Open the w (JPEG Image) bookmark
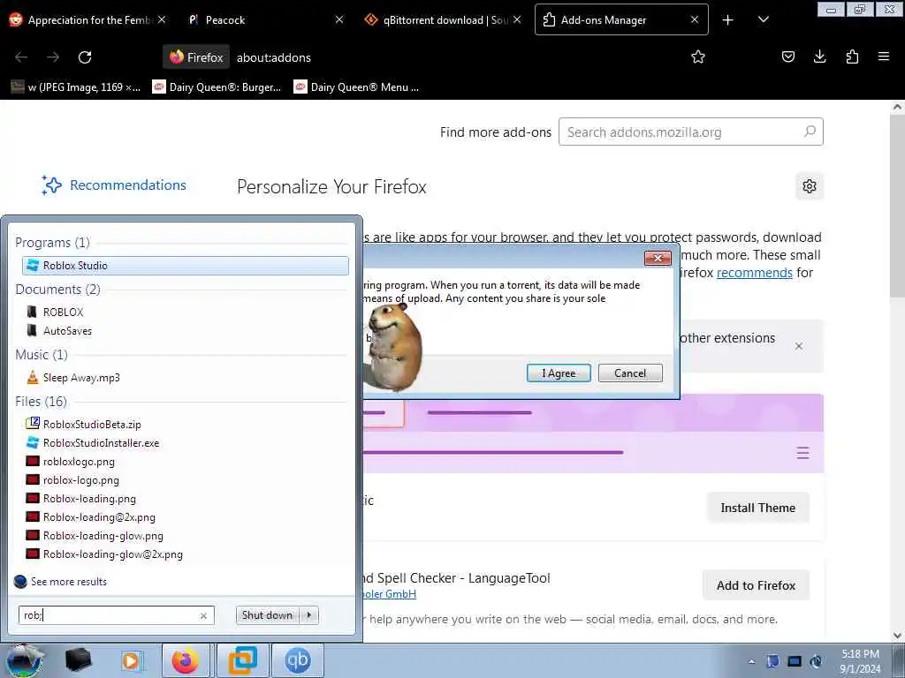905x678 pixels. click(76, 87)
